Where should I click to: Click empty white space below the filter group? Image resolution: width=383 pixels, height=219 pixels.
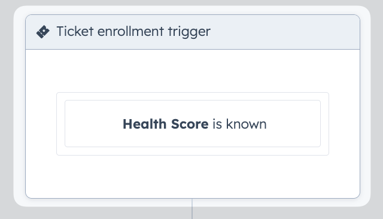tap(193, 177)
